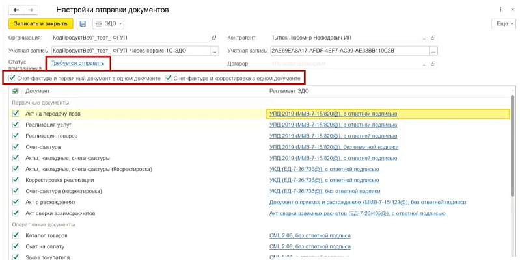Toggle Счет-фактура и первичный документ checkbox
Image resolution: width=520 pixels, height=260 pixels.
point(12,79)
